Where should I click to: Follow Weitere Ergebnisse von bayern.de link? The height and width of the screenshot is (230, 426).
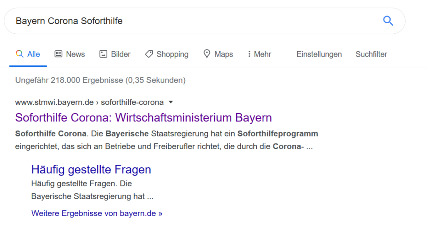click(x=97, y=213)
